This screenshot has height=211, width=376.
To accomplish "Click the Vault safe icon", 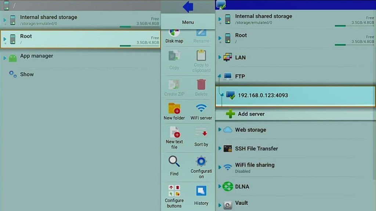I will tap(228, 205).
